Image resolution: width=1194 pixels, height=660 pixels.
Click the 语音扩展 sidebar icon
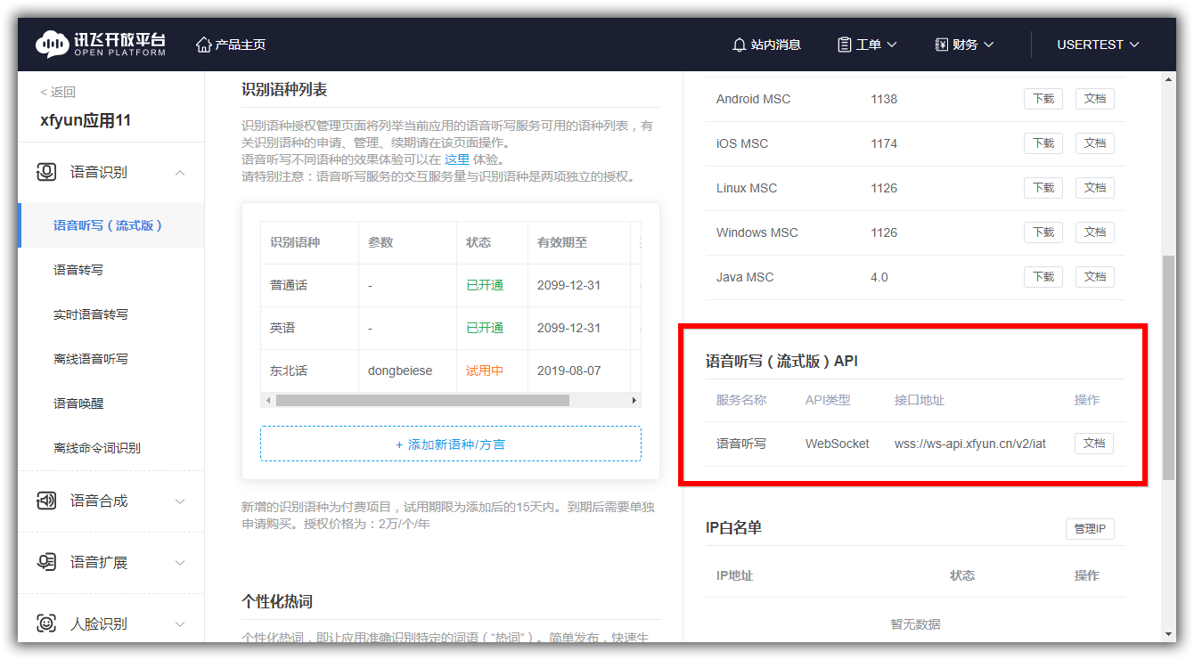pyautogui.click(x=46, y=562)
